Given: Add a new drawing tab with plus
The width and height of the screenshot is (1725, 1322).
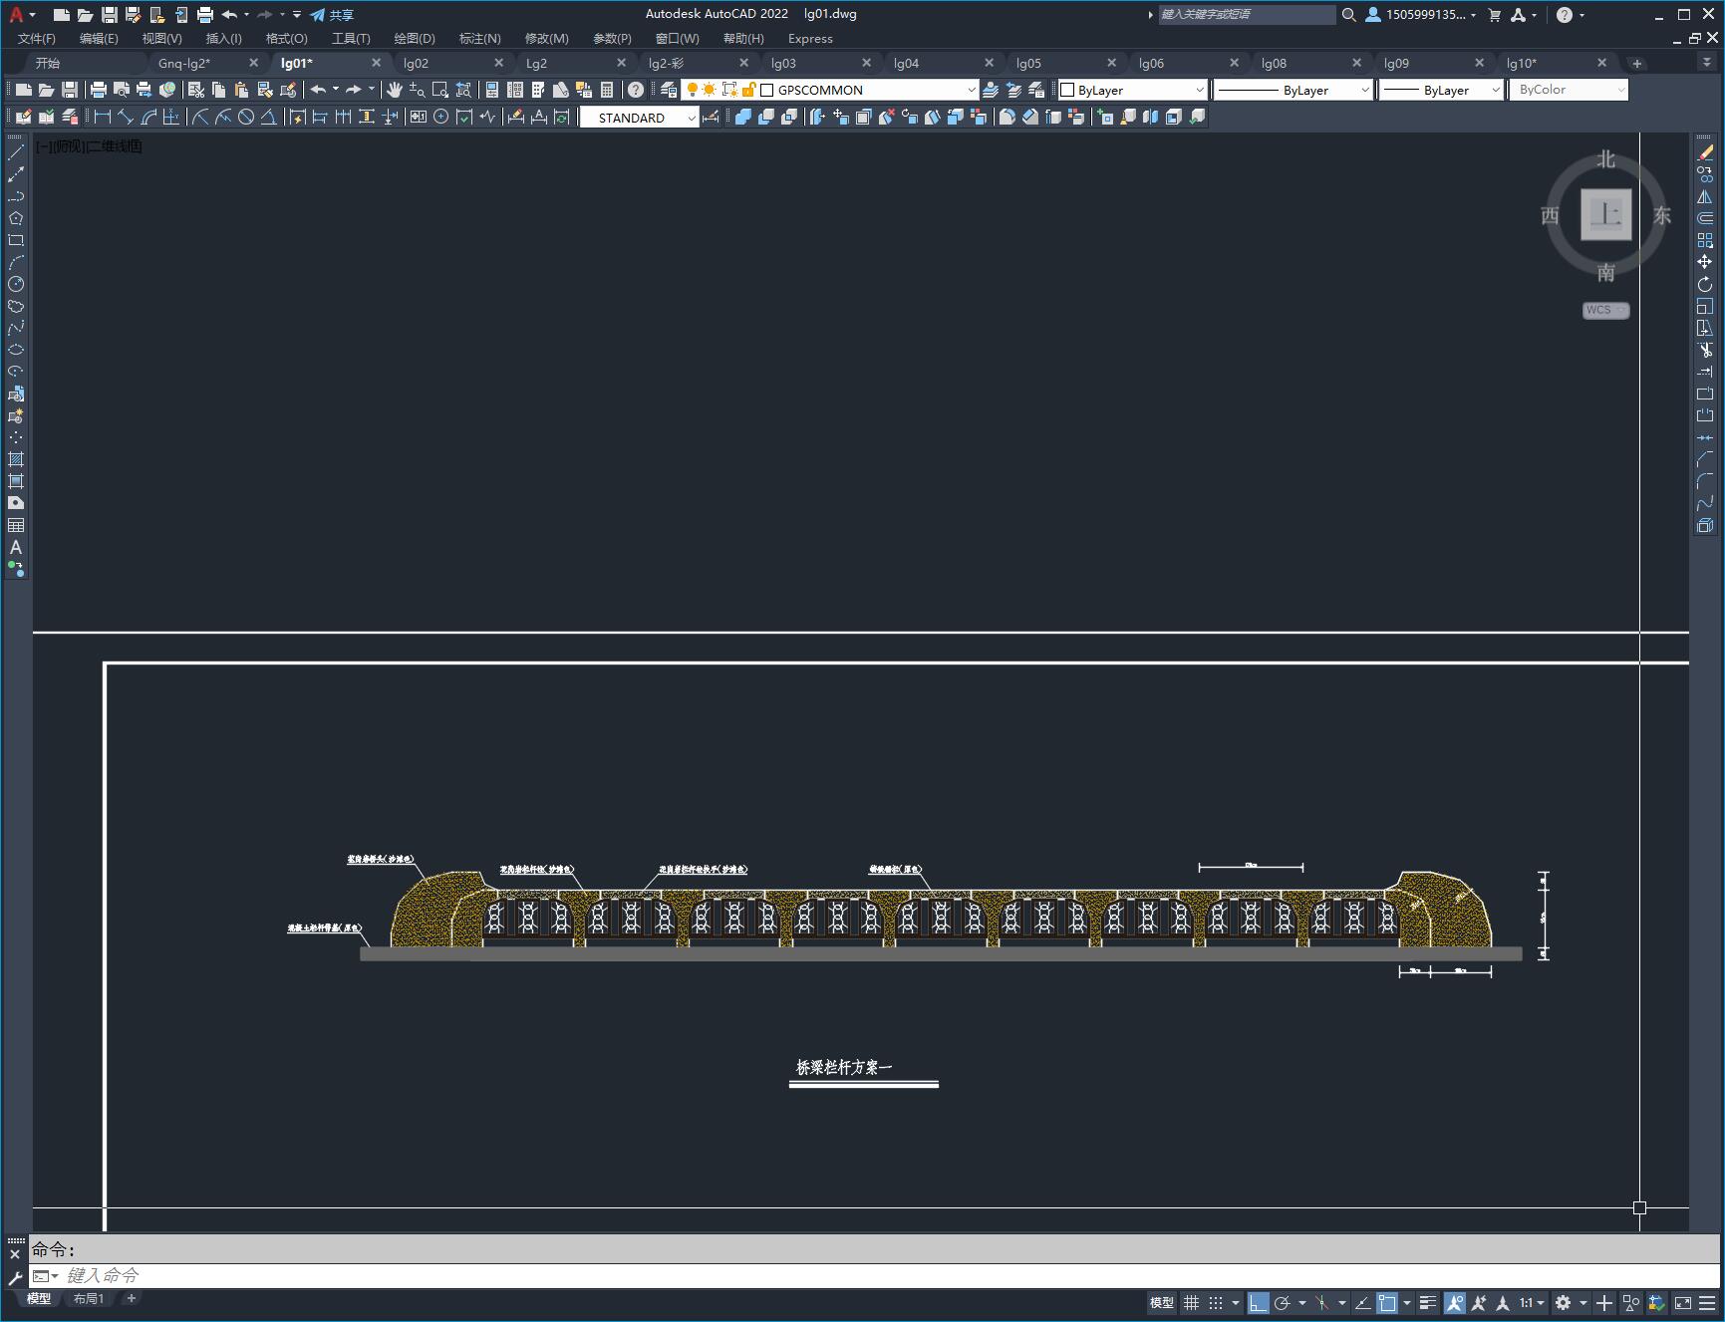Looking at the screenshot, I should [x=1636, y=63].
